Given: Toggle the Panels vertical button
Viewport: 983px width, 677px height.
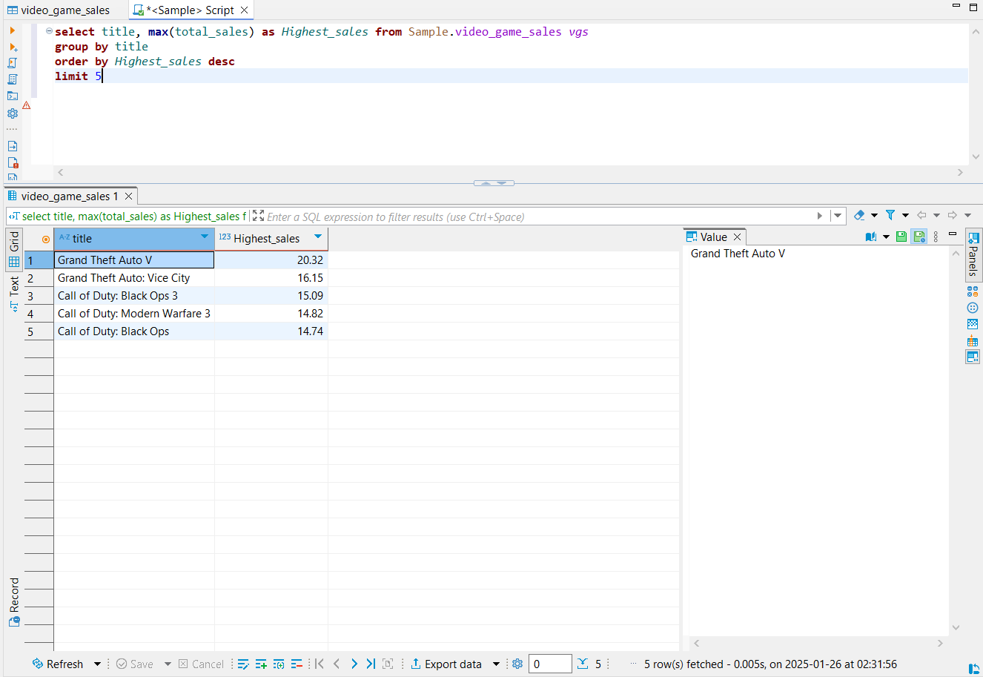Looking at the screenshot, I should tap(973, 254).
